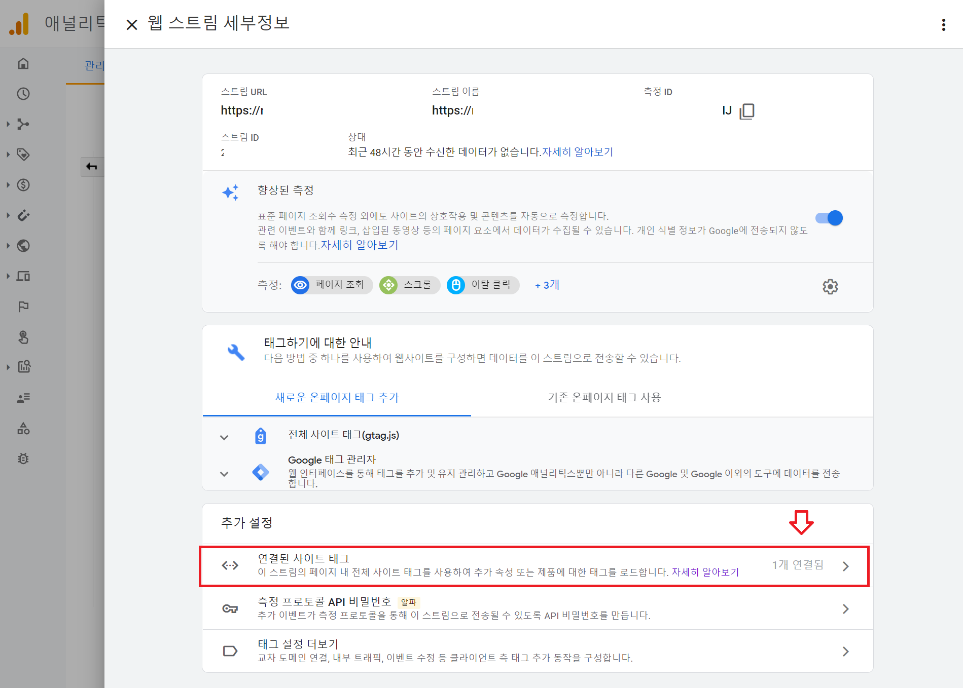Click the +3개 more measurements link
The width and height of the screenshot is (963, 688).
[547, 285]
